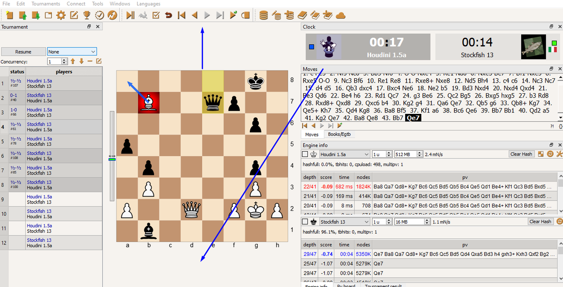Select tournament game row 2 with result 0-1

pos(51,98)
